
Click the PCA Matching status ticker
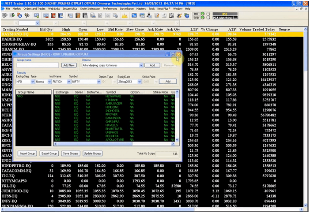[x=225, y=18]
